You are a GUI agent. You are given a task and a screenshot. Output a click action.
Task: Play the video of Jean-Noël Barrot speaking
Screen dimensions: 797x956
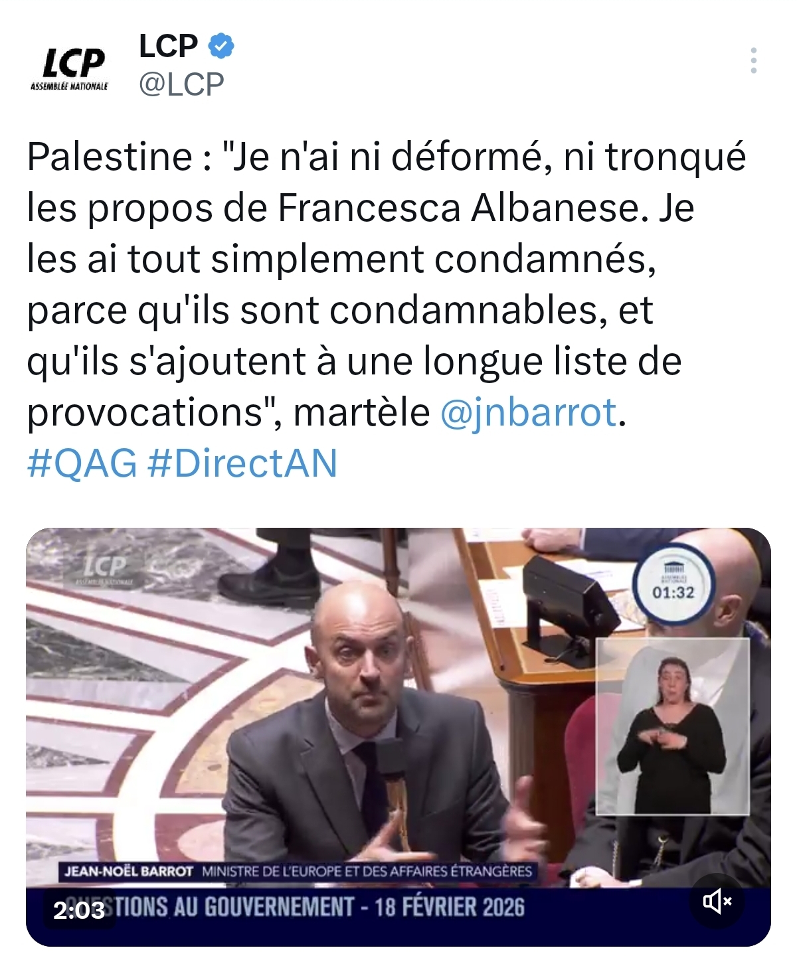pyautogui.click(x=398, y=737)
